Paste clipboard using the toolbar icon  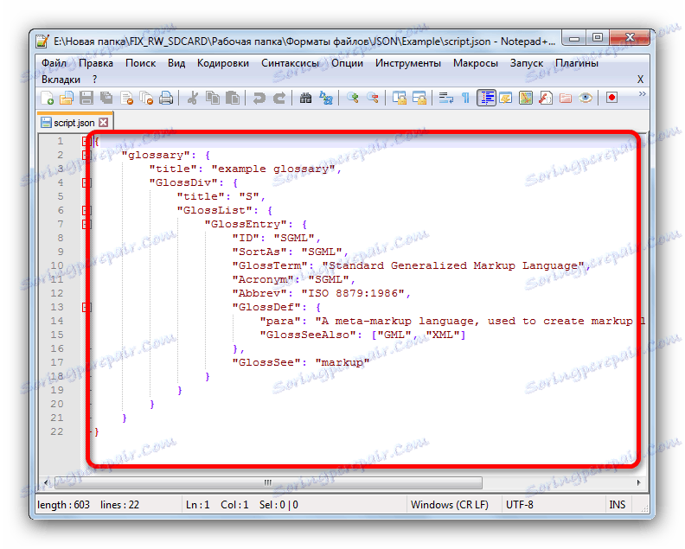233,98
